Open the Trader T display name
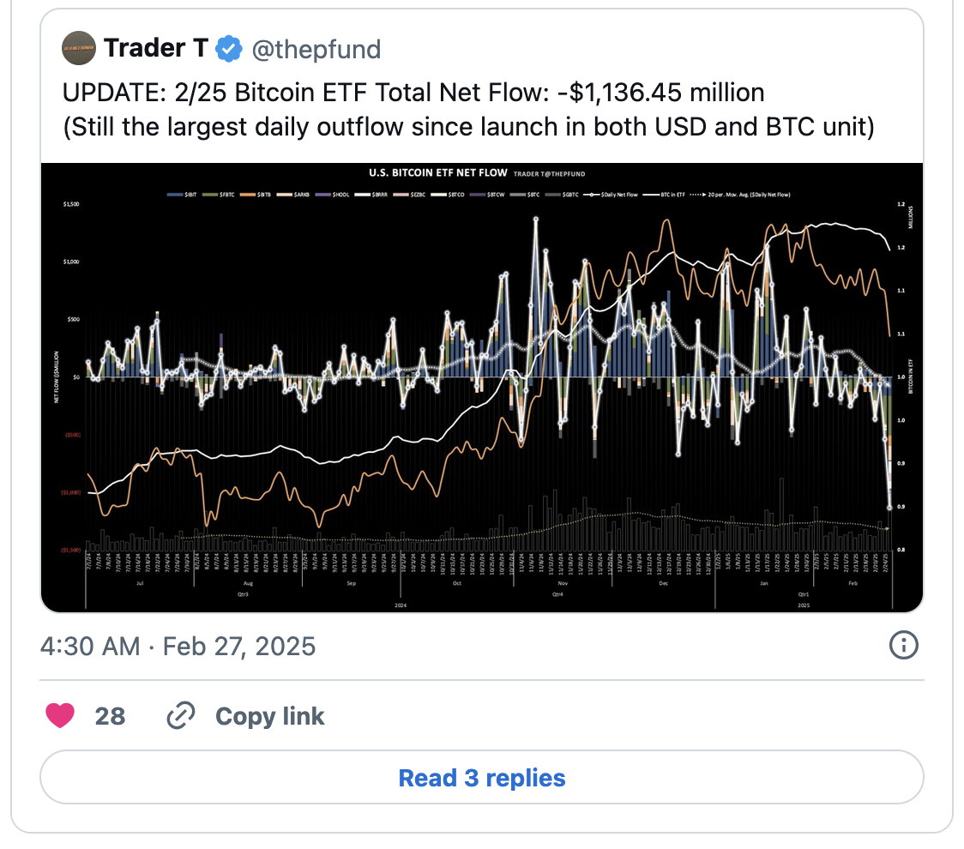This screenshot has width=964, height=849. 155,50
